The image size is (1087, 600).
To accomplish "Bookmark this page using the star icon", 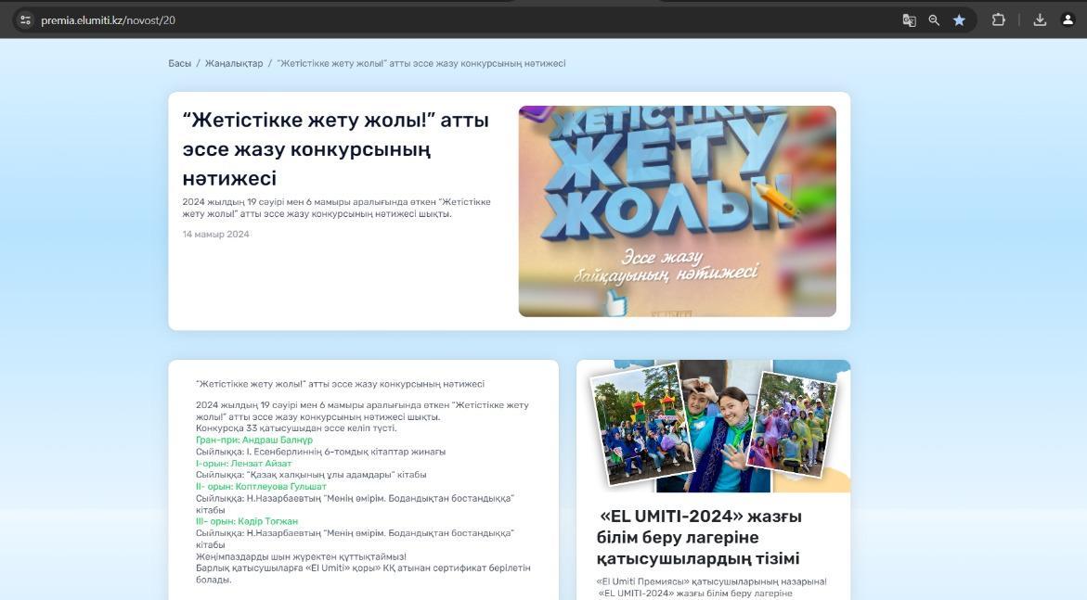I will pos(960,19).
